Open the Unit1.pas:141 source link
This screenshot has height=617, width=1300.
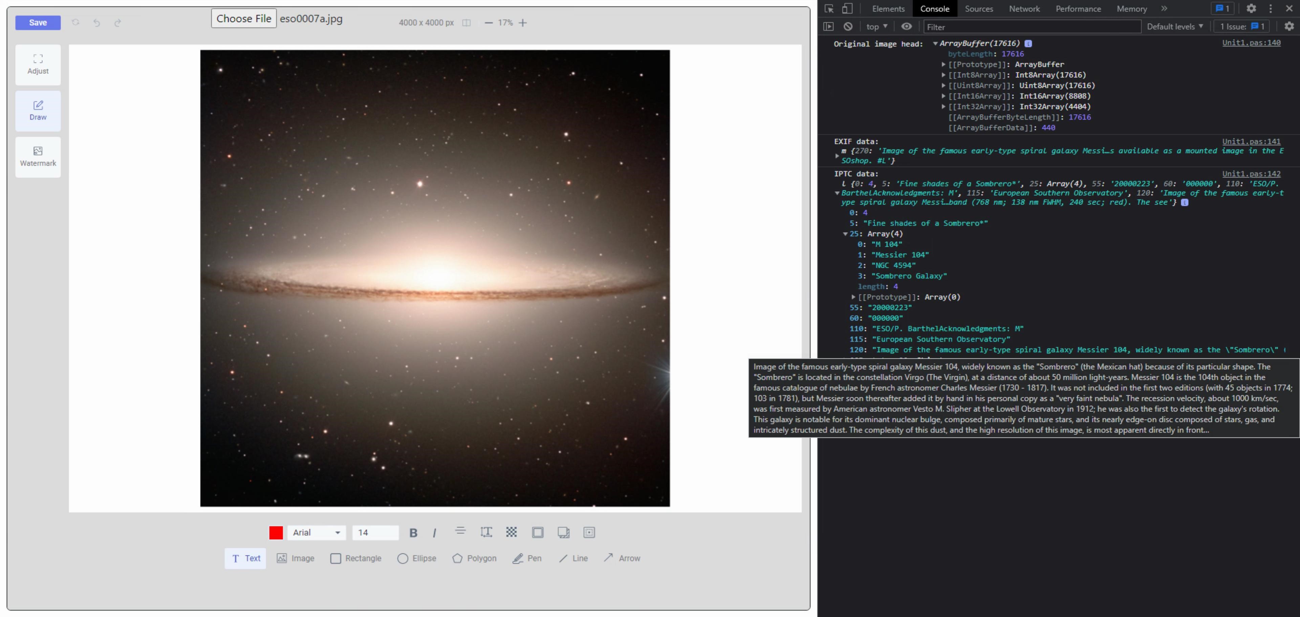pos(1251,142)
